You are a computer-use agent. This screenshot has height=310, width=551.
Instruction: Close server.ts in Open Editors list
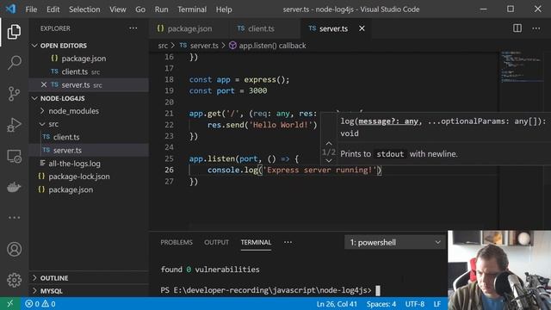coord(44,84)
